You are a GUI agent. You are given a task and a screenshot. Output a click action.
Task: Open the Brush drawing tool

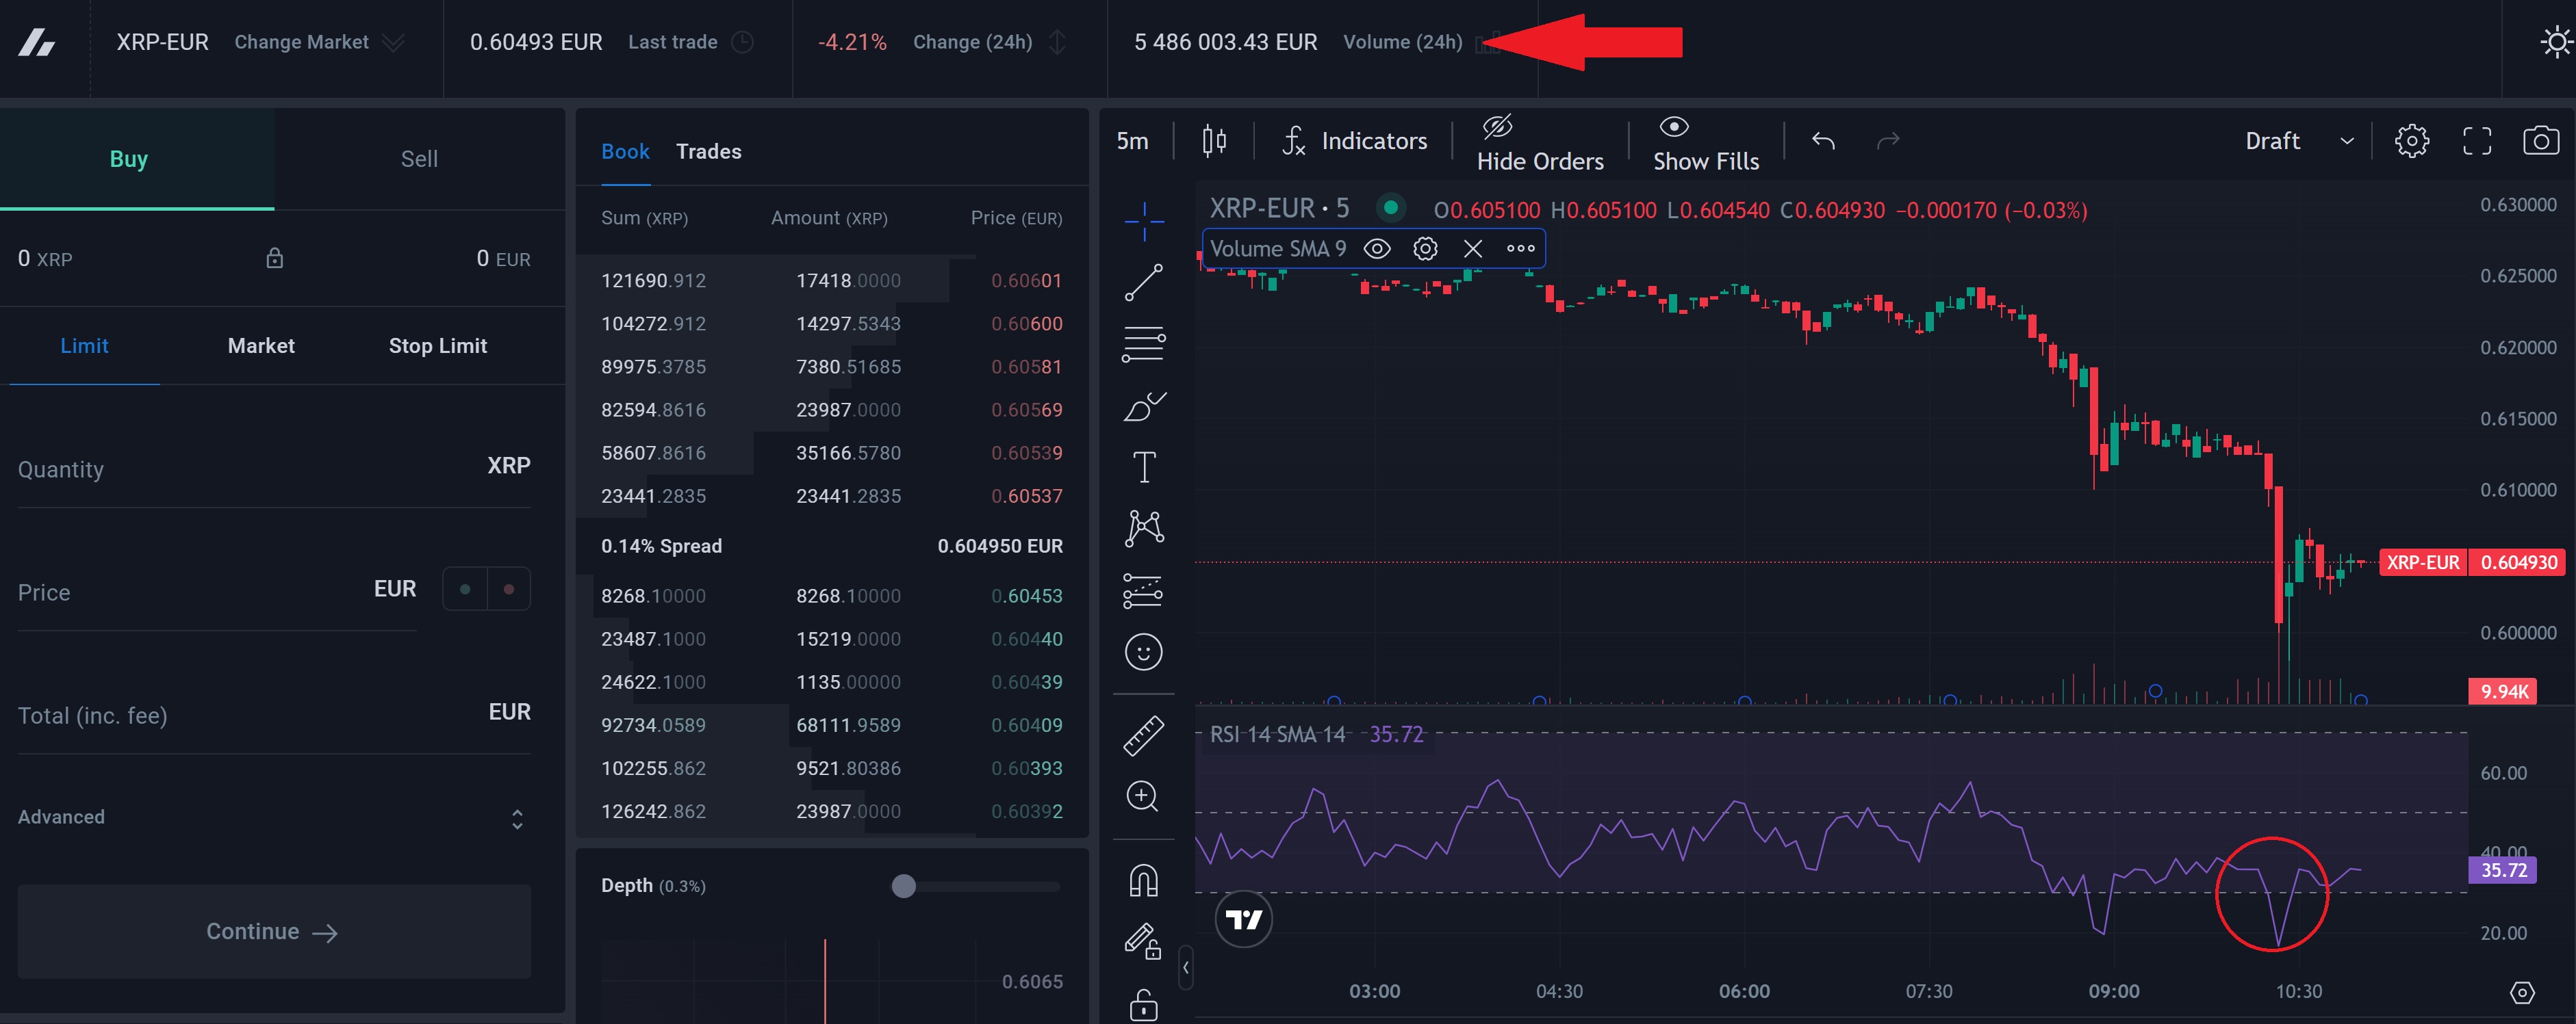(1143, 406)
